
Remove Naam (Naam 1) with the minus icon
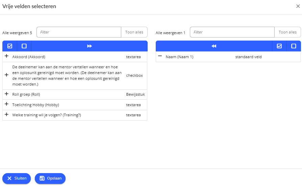pyautogui.click(x=160, y=56)
